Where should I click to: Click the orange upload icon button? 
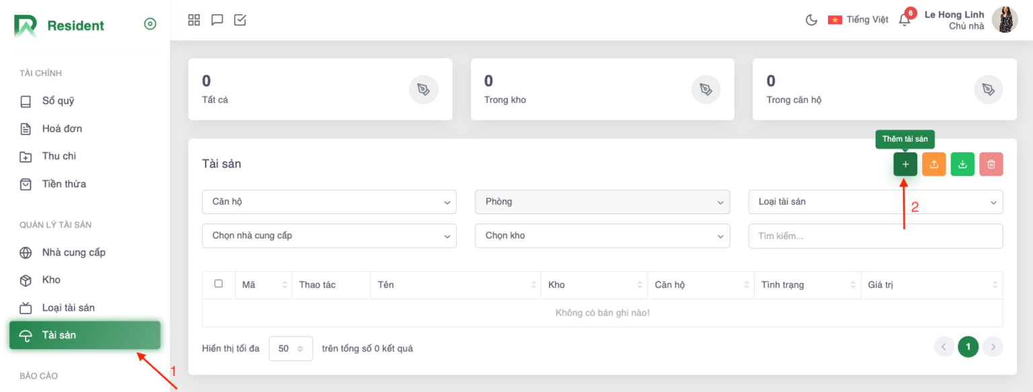[933, 164]
